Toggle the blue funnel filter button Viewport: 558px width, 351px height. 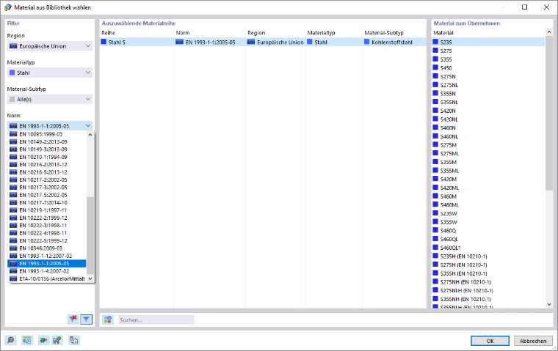click(x=86, y=319)
